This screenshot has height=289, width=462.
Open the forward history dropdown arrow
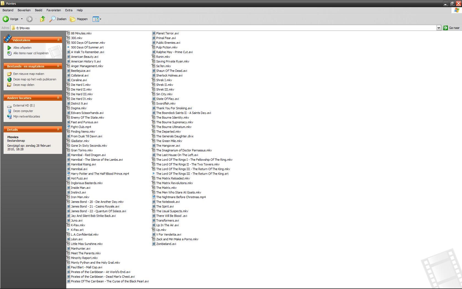36,19
